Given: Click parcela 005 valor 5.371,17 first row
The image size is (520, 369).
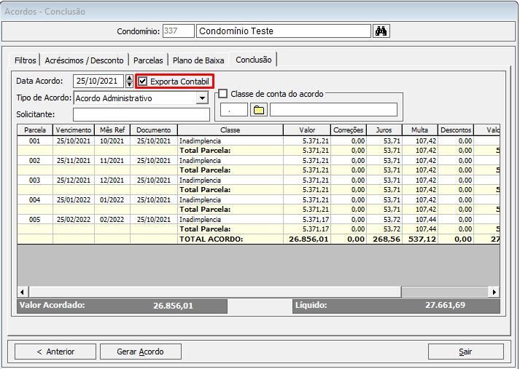Looking at the screenshot, I should pos(307,219).
